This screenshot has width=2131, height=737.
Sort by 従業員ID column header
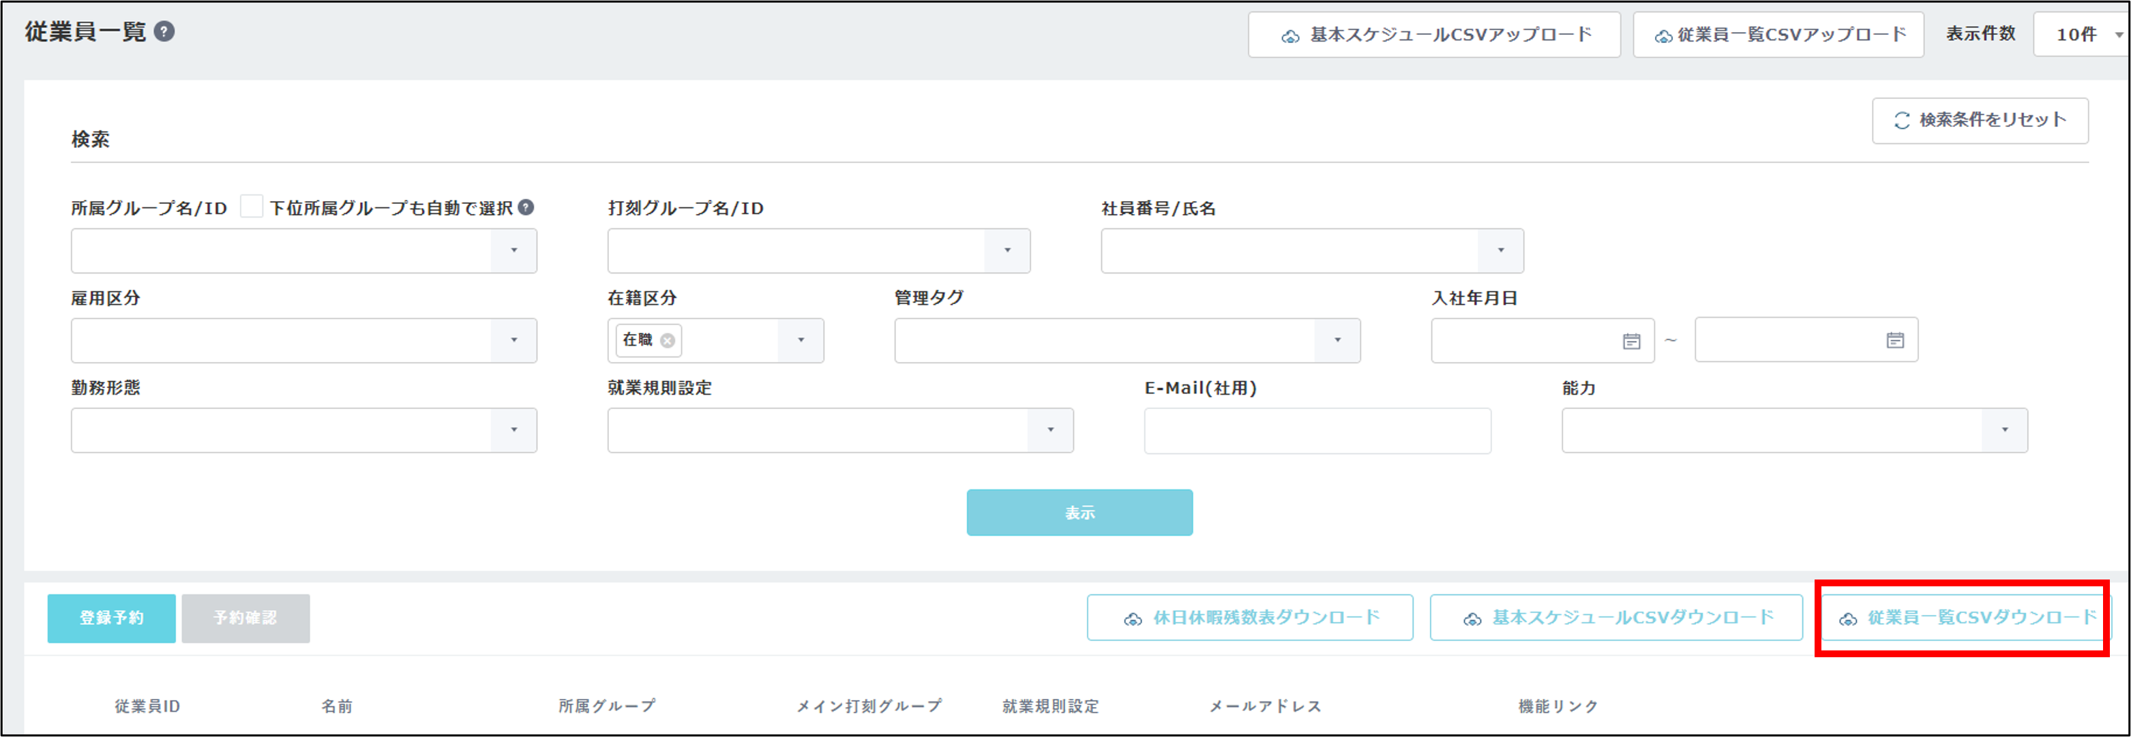[x=147, y=706]
